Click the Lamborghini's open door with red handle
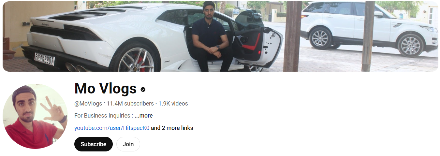This screenshot has width=440, height=156. (257, 41)
